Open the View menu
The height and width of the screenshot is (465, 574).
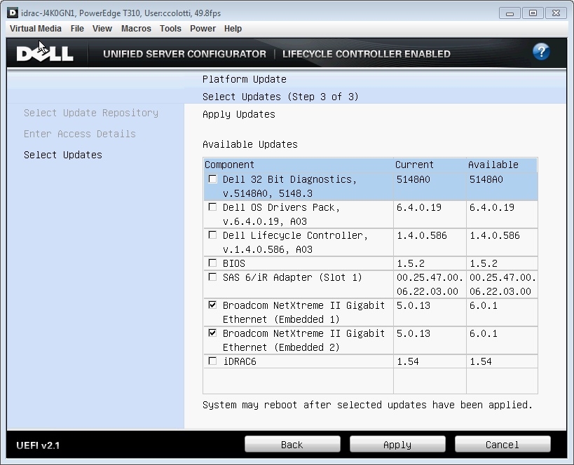click(102, 29)
